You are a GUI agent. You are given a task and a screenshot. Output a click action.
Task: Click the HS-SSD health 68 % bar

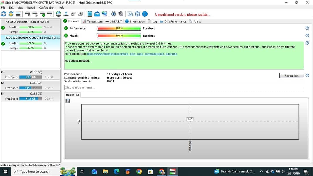31,27
